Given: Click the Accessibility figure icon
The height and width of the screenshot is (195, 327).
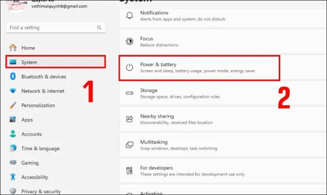Looking at the screenshot, I should (x=13, y=177).
